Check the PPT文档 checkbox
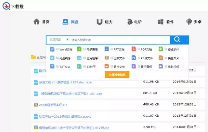Viewport: 208px width, 132px height. (x=112, y=49)
